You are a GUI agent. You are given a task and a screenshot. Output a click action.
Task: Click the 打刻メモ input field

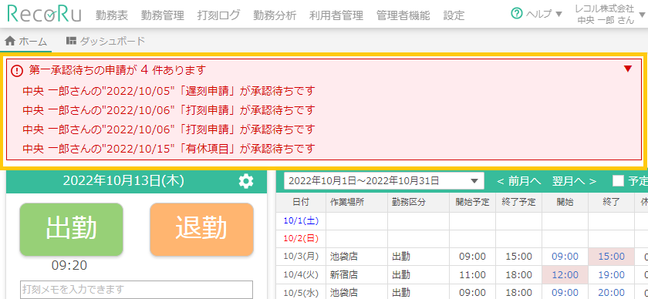click(137, 290)
